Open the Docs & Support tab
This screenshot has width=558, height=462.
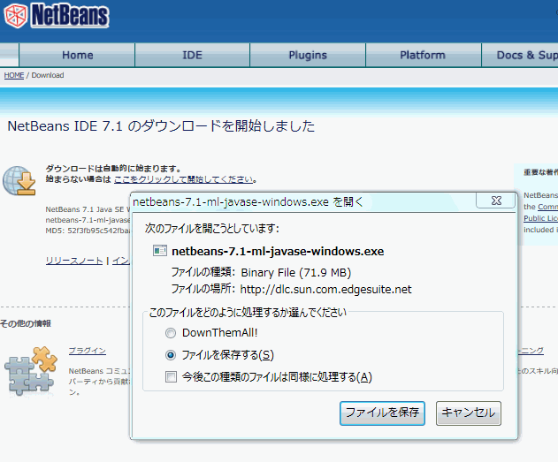point(520,55)
